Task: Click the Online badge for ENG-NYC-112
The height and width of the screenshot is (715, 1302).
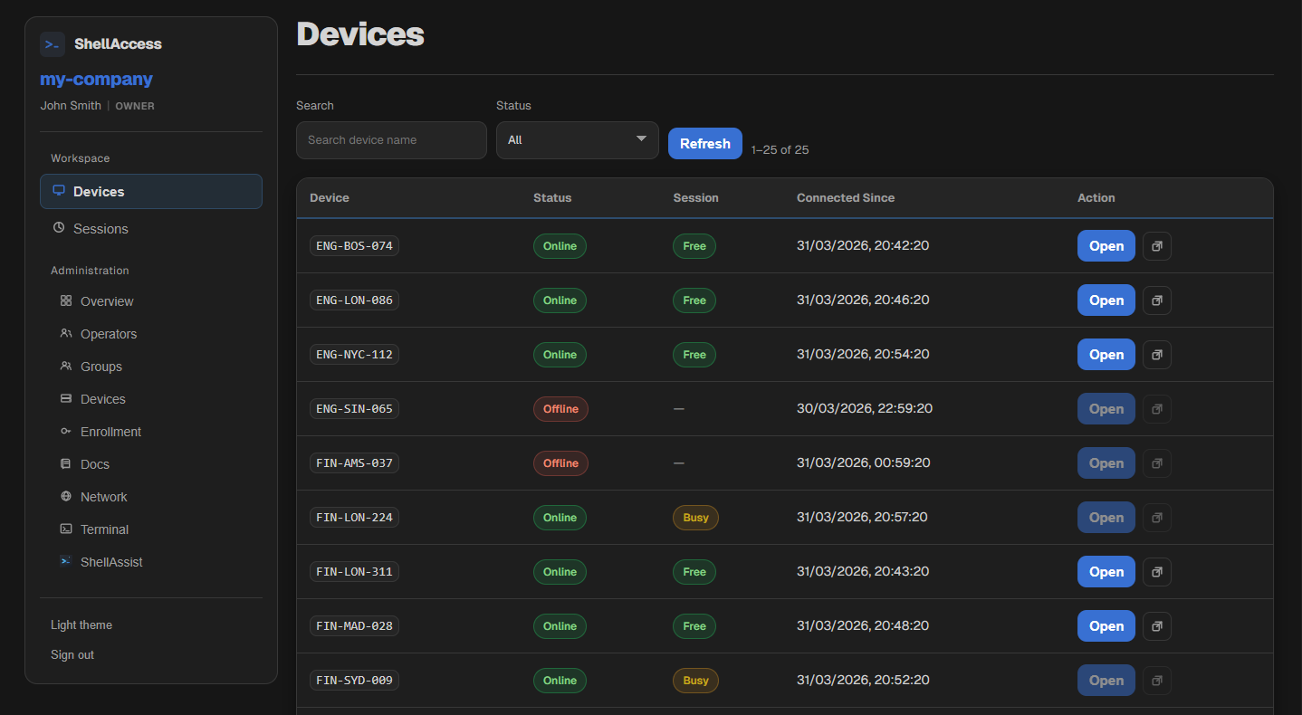Action: coord(560,355)
